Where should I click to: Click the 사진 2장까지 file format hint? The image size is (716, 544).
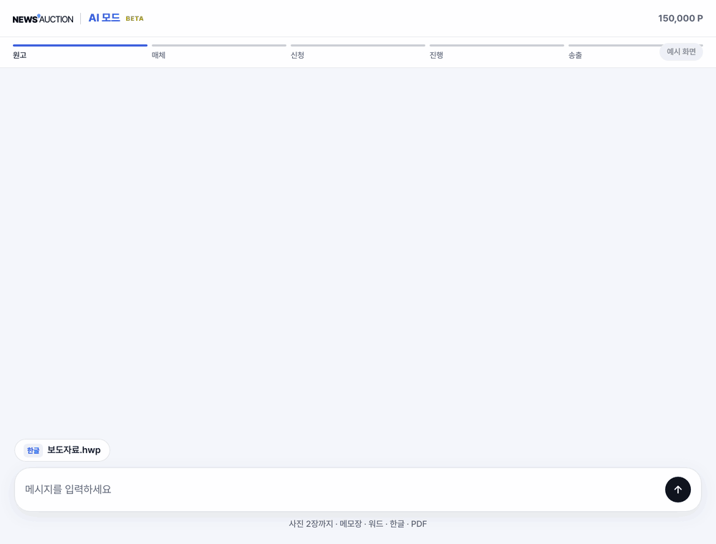(357, 524)
